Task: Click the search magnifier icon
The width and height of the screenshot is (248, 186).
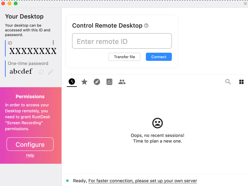Action: pos(228,82)
